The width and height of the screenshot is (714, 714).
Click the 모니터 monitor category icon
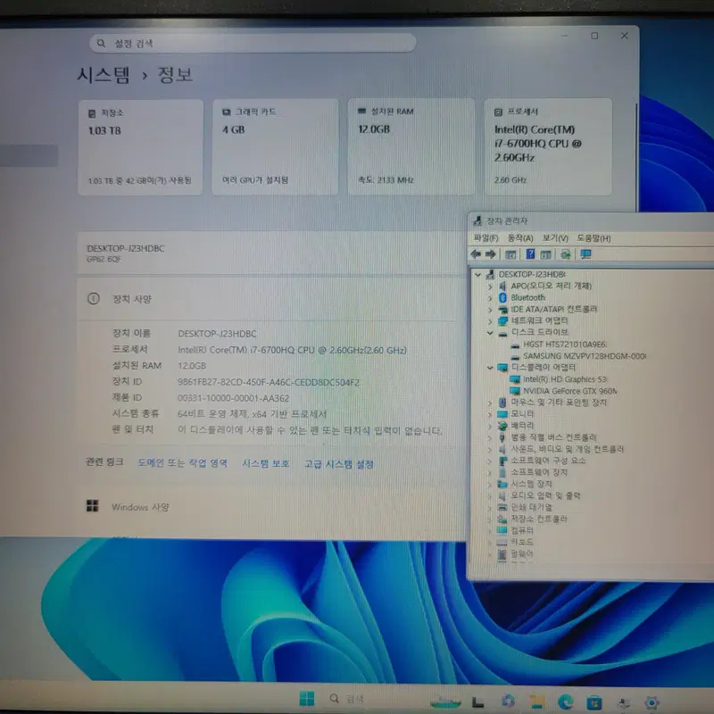tap(502, 414)
